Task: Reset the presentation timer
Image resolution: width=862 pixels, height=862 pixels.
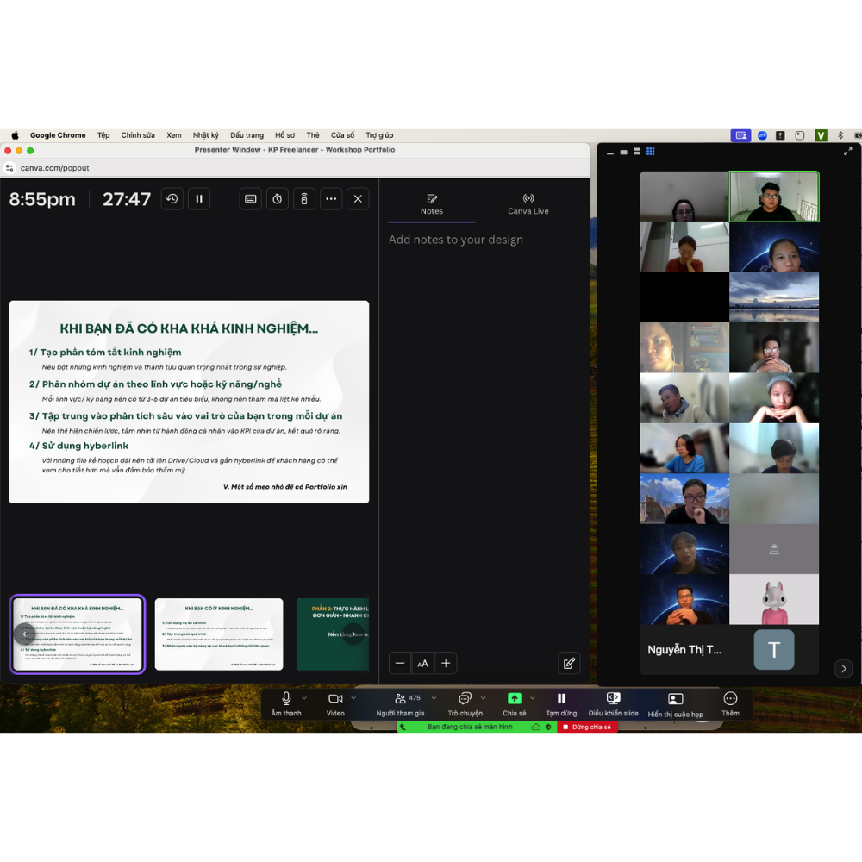Action: (172, 199)
